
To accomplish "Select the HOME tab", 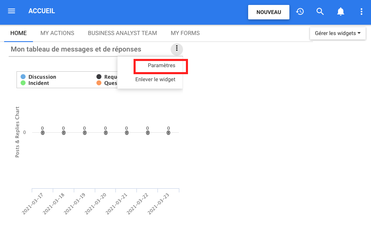I will pyautogui.click(x=19, y=33).
